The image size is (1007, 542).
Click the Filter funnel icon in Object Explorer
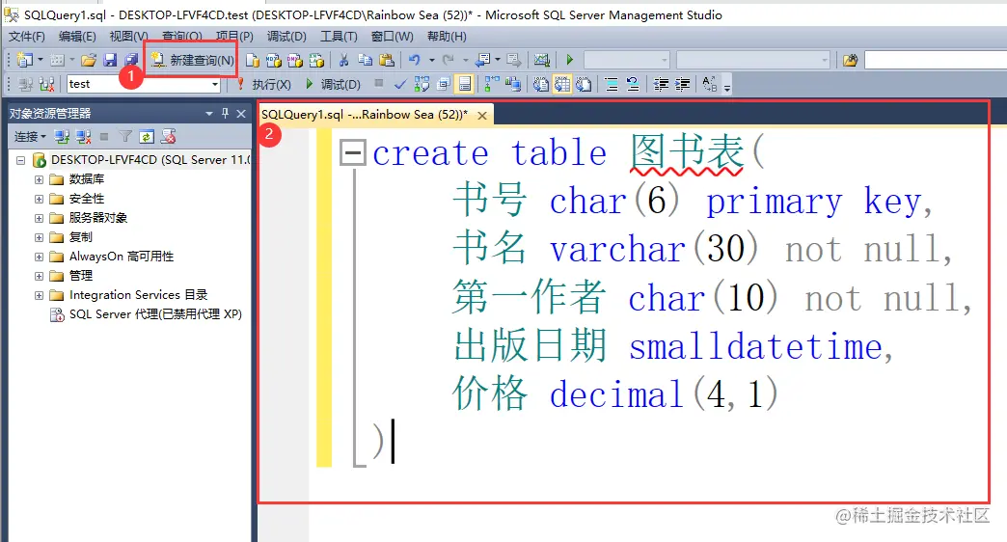click(x=125, y=137)
